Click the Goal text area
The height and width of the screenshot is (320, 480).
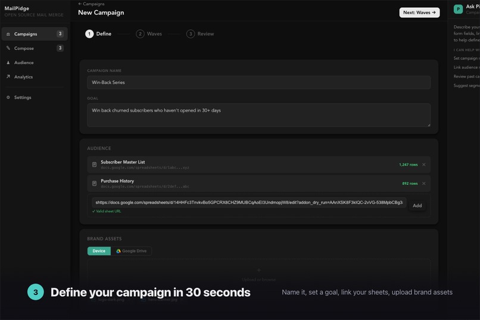pos(258,115)
